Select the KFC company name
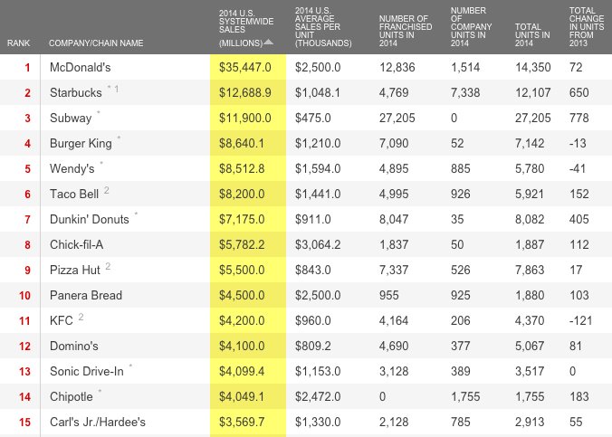Screen dimensions: 612x437 tap(62, 320)
